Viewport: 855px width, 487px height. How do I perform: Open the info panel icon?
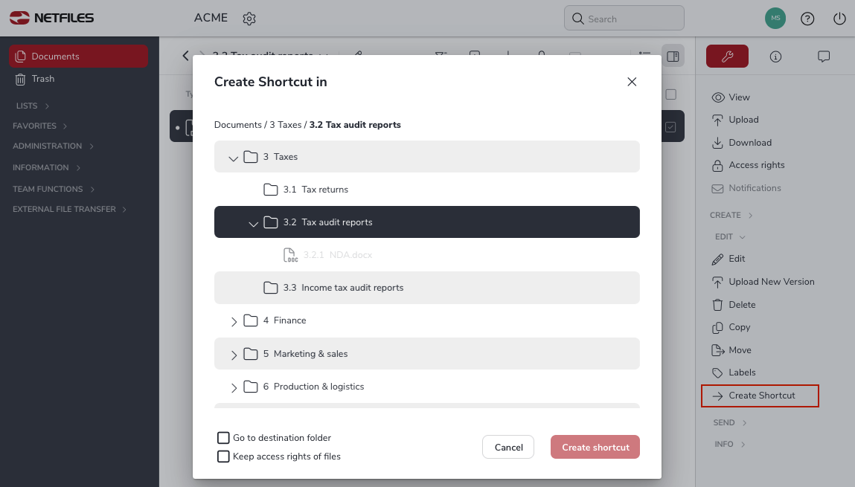[775, 56]
